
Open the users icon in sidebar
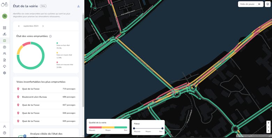5,54
